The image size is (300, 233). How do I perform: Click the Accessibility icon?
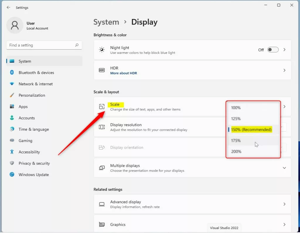(12, 152)
